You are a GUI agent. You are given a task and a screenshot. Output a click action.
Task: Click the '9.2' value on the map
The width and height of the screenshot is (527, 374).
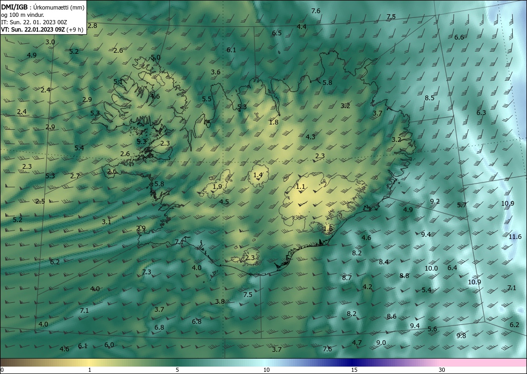point(435,202)
